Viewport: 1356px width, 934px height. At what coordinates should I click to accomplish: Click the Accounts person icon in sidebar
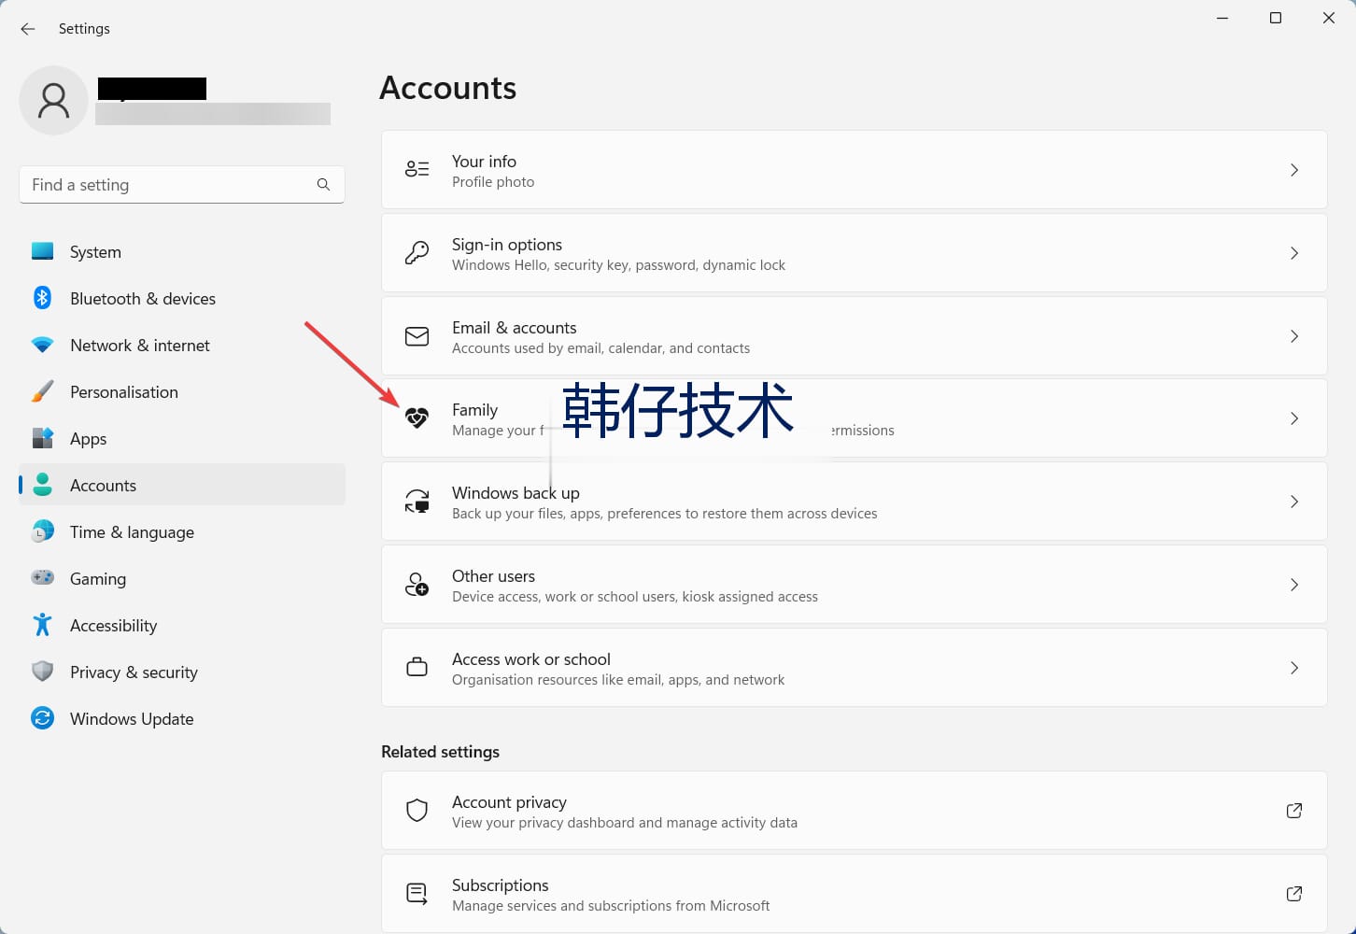42,485
